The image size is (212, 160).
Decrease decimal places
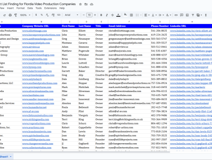tap(47, 15)
